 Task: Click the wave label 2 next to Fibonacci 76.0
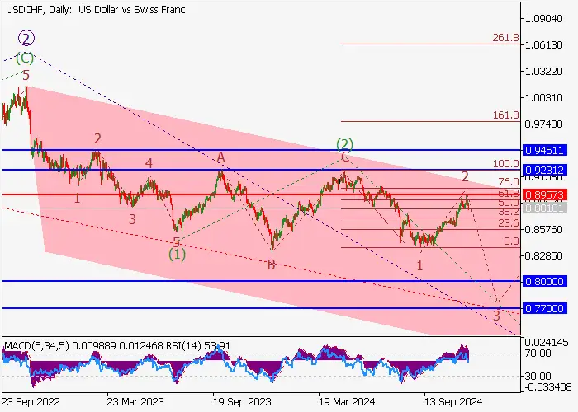tap(465, 177)
